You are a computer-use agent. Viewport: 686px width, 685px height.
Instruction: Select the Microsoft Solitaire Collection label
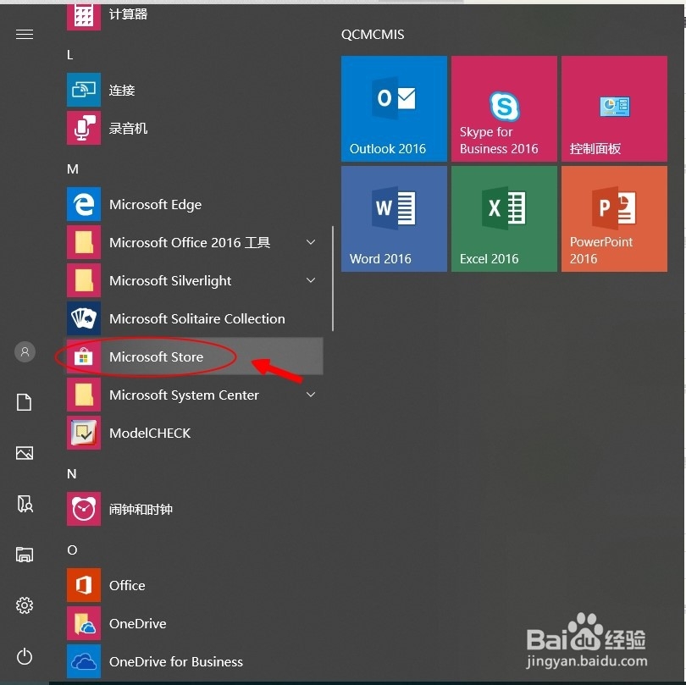click(x=196, y=319)
